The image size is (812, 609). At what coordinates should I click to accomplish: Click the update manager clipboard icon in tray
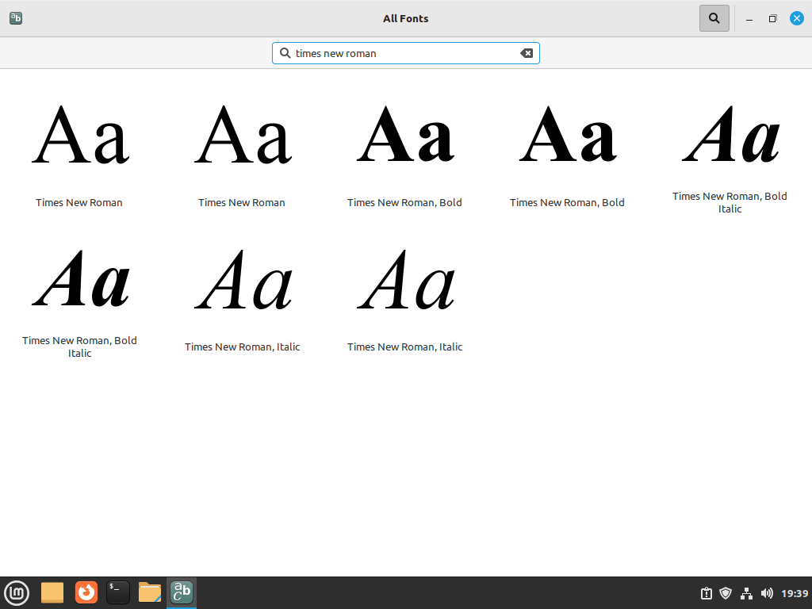point(705,592)
